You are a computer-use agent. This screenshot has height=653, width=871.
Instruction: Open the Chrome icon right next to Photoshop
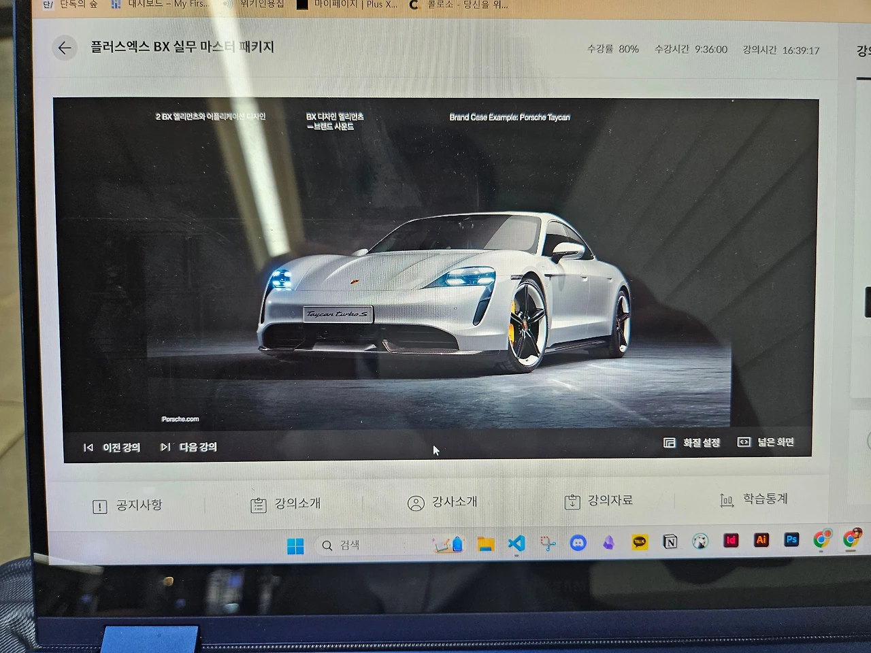pyautogui.click(x=822, y=539)
